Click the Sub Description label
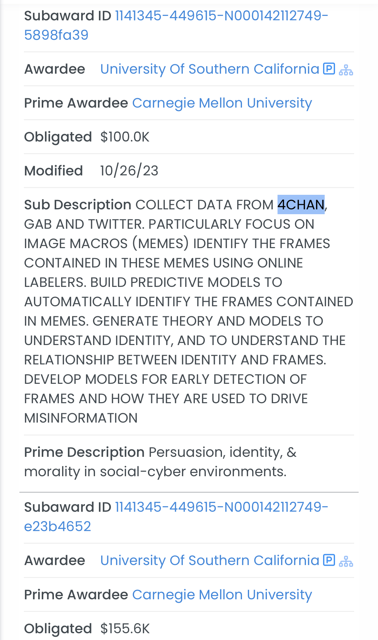The width and height of the screenshot is (378, 640). click(x=78, y=205)
